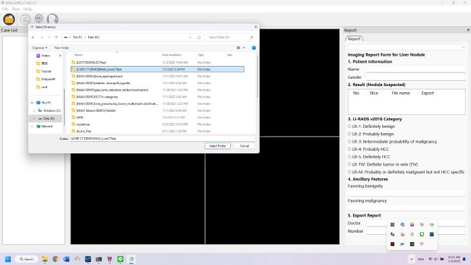Collapse the This PC tree node
471x265 pixels.
32,103
